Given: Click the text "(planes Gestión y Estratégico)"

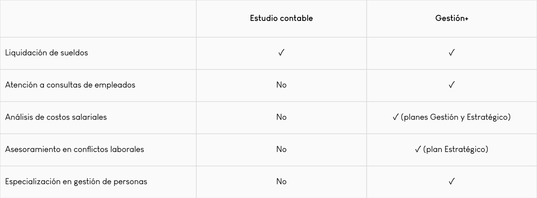Looking at the screenshot, I should point(456,117).
